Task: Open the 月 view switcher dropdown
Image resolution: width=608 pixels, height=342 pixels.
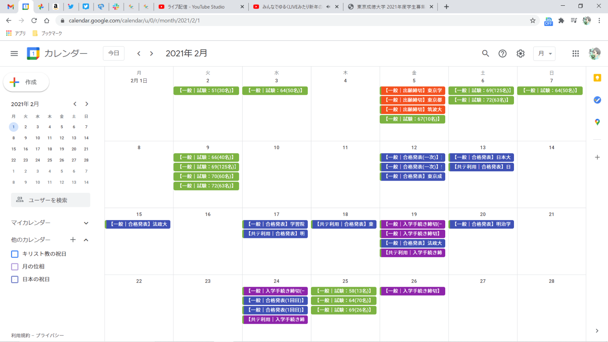Action: [x=544, y=53]
